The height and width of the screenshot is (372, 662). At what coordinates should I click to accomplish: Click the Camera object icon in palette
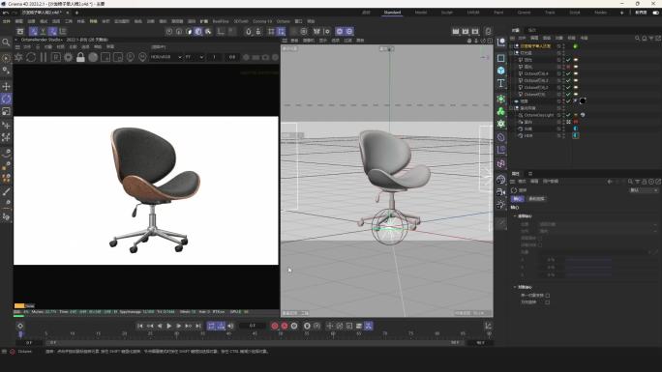(500, 191)
